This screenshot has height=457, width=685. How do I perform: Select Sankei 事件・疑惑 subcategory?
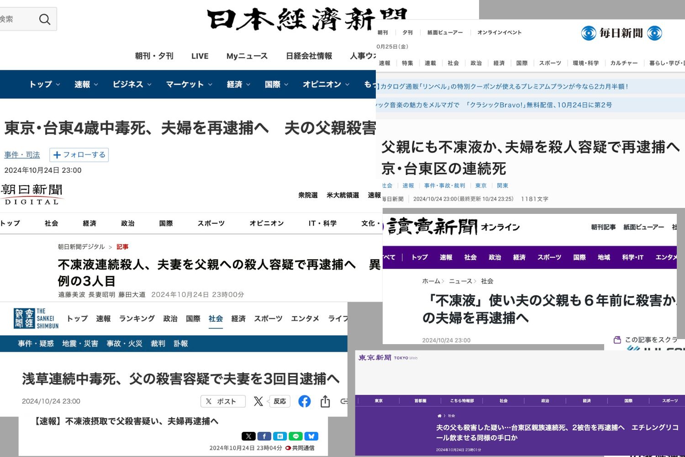coord(36,344)
